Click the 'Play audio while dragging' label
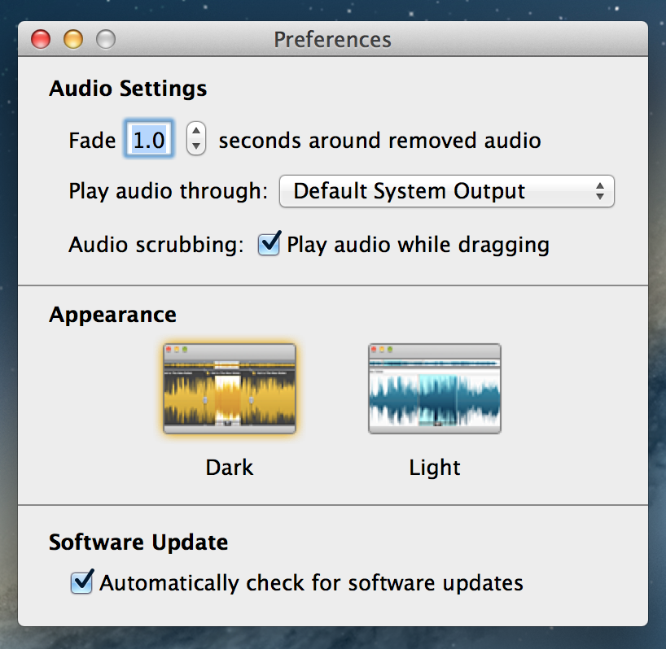666x649 pixels. pyautogui.click(x=418, y=245)
